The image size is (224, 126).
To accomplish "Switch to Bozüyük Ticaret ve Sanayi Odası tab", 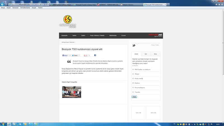I will (x=85, y=5).
